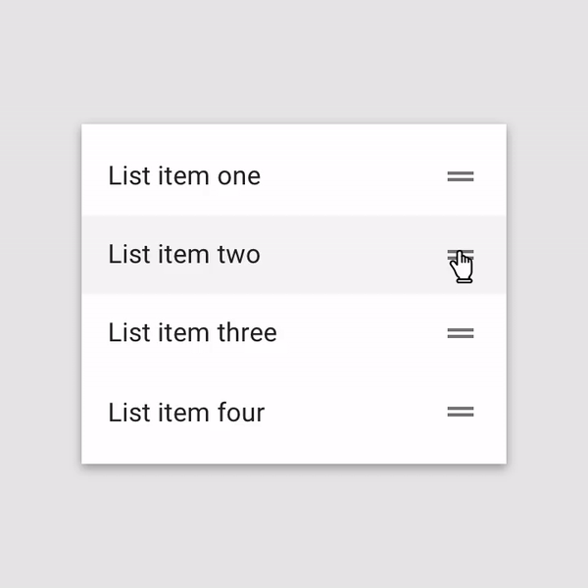Click the word 'item' in List item four
The image size is (588, 588).
pyautogui.click(x=183, y=413)
